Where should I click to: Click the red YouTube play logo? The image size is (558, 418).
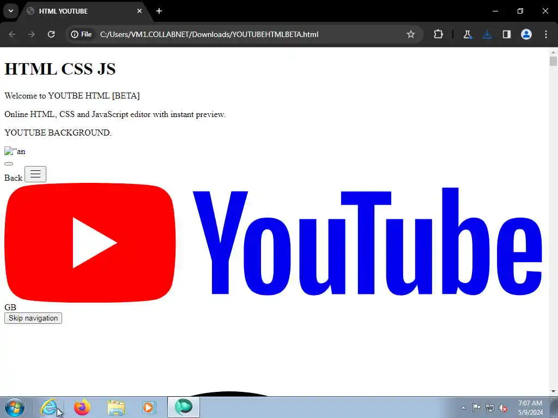coord(90,243)
